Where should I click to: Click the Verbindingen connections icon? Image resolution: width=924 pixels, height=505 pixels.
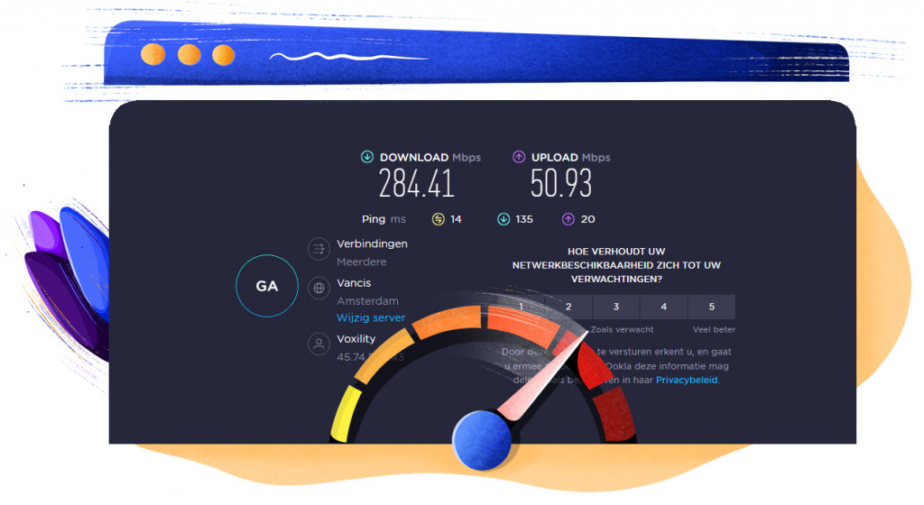[319, 249]
